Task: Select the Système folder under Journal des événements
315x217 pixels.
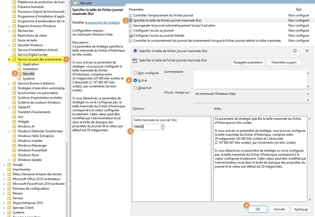Action: click(28, 79)
